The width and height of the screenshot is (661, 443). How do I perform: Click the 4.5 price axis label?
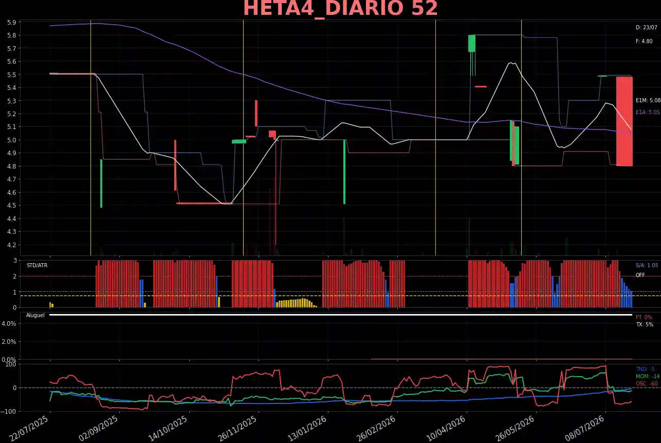(11, 206)
